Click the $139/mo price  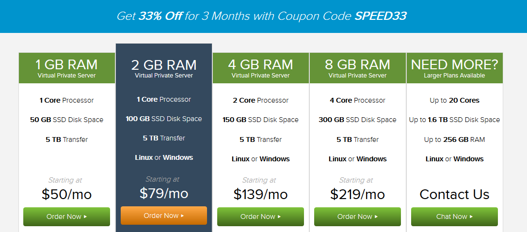pyautogui.click(x=260, y=195)
